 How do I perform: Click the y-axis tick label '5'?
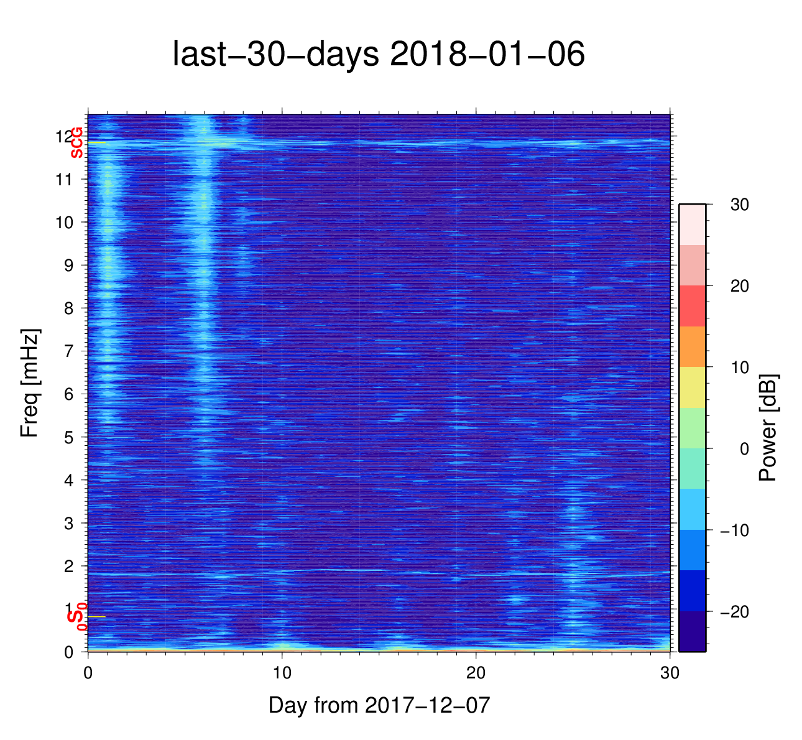(68, 437)
